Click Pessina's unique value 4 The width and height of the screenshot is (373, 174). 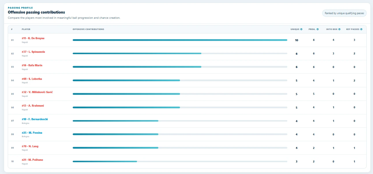pos(297,135)
